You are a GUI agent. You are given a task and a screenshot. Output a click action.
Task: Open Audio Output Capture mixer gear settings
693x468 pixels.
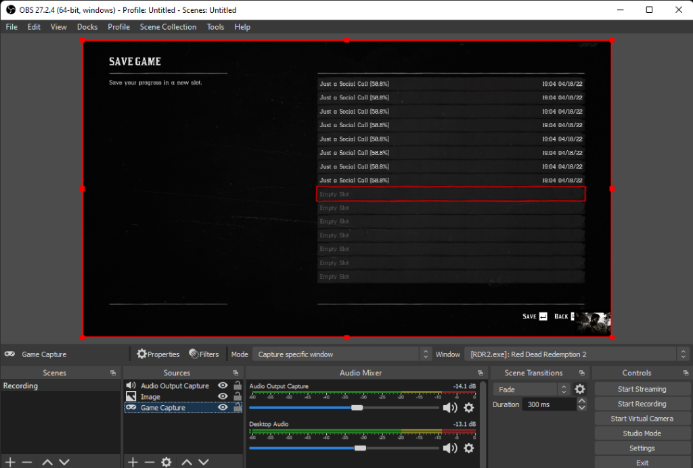coord(469,408)
